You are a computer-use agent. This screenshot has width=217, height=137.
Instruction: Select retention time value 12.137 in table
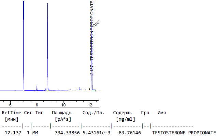(x=13, y=132)
